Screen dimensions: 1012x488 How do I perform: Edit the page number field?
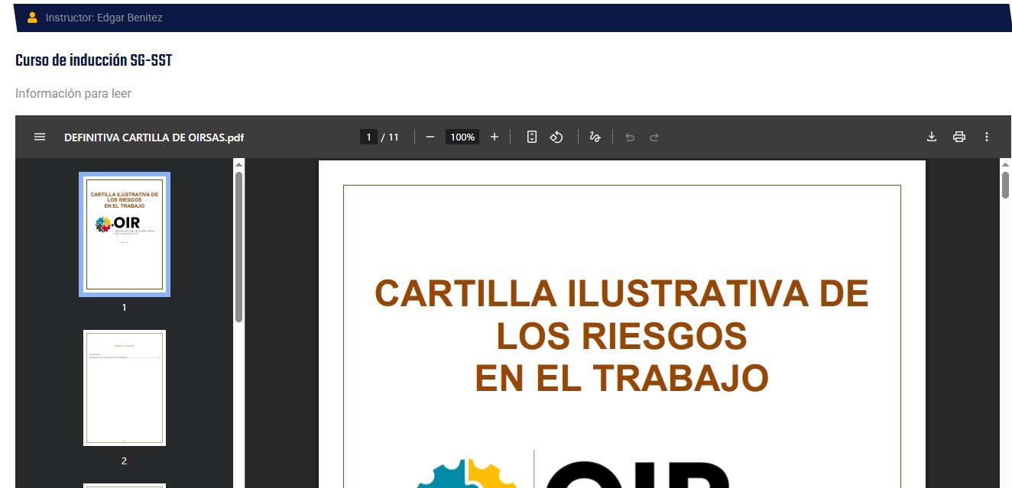tap(368, 137)
